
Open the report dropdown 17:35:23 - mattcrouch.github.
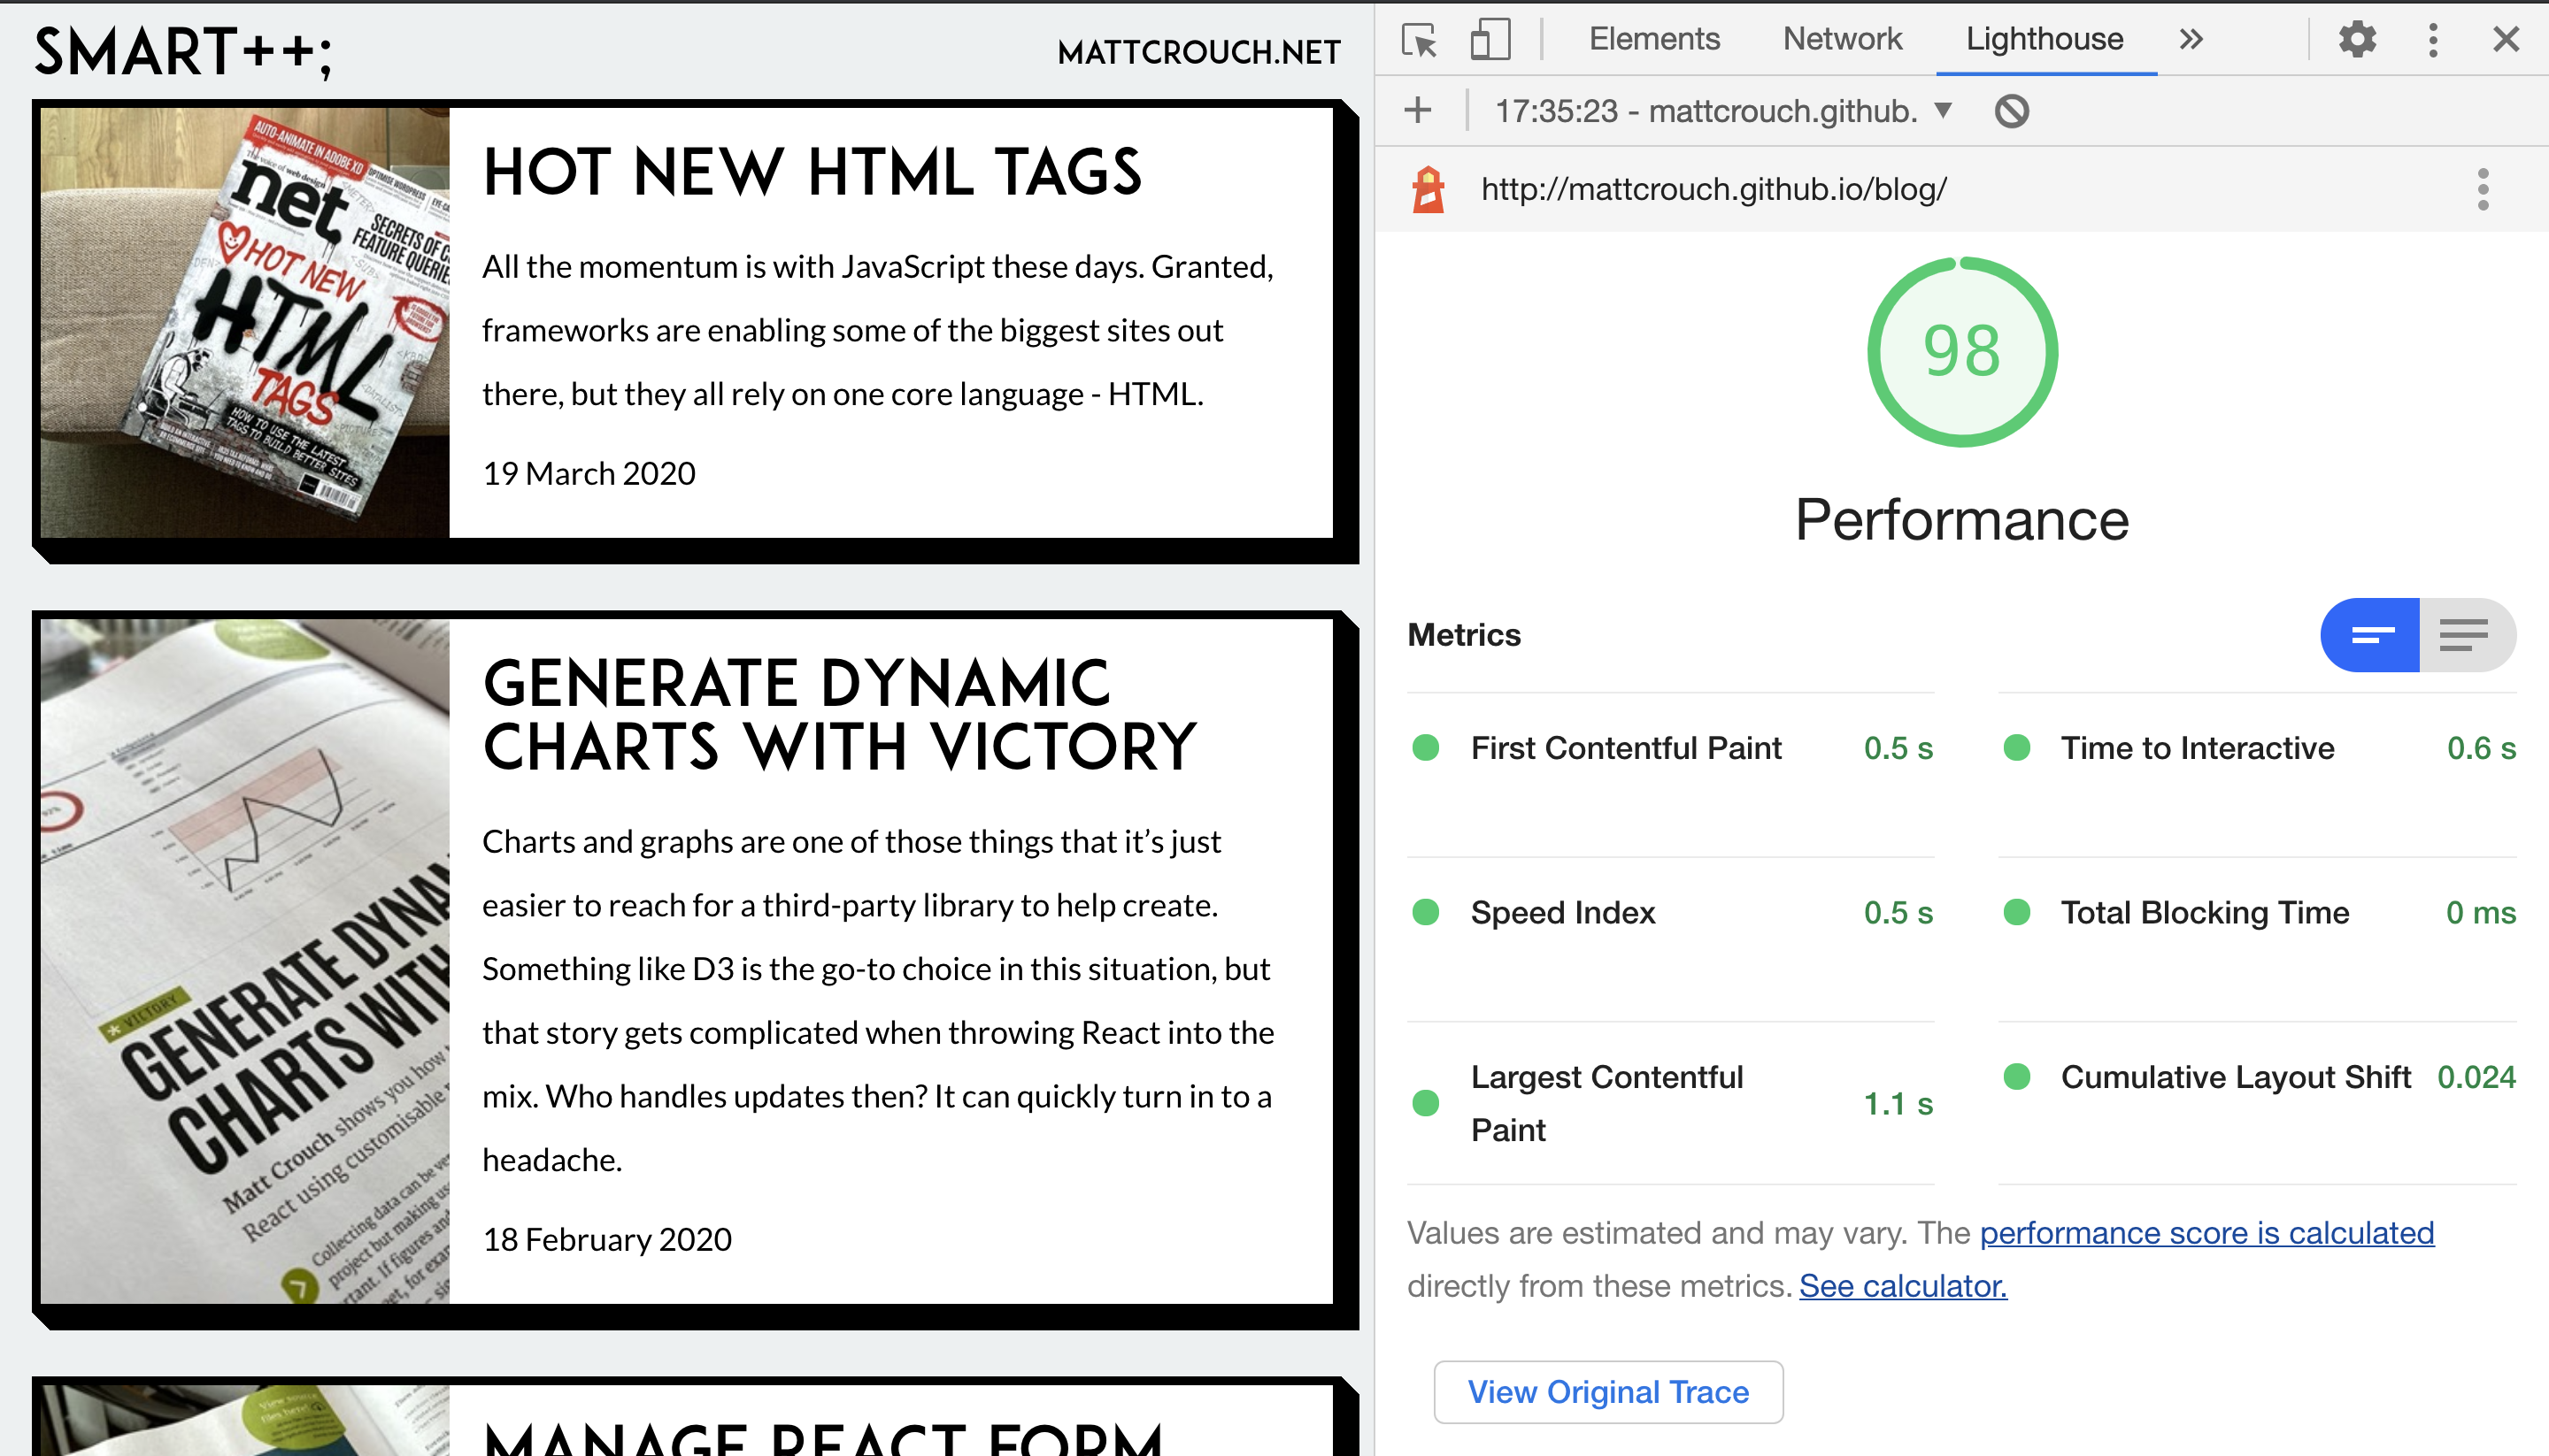1722,110
